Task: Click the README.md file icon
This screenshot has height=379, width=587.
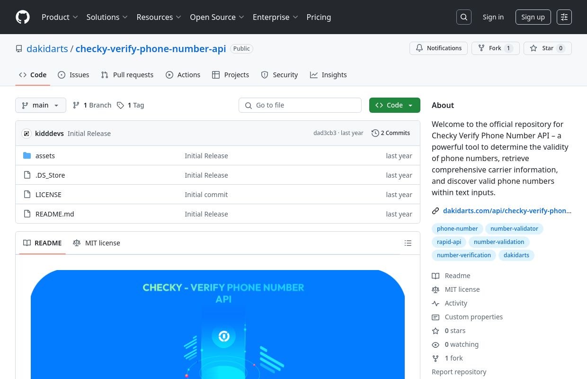Action: click(27, 214)
